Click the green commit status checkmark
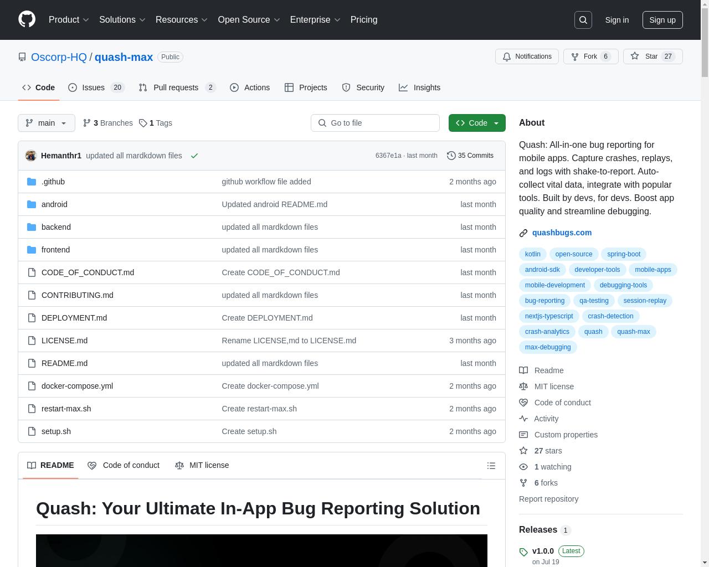 pos(194,156)
